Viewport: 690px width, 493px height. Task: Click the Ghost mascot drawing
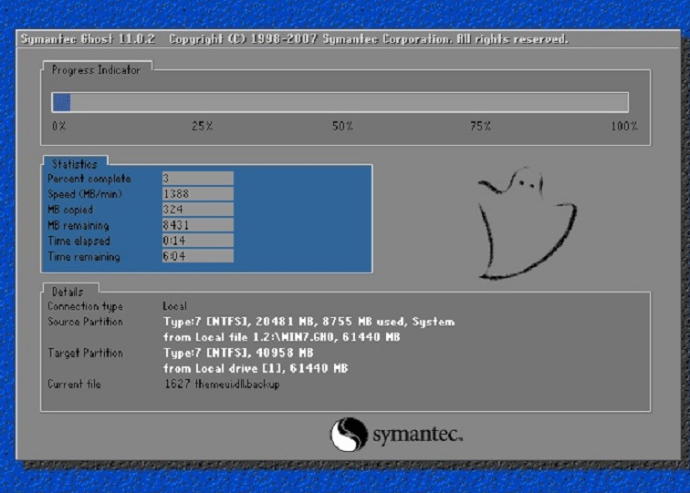(524, 223)
